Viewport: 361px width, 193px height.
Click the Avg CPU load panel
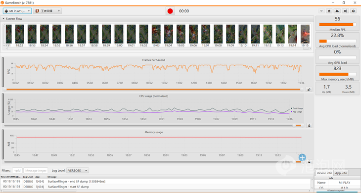point(337,40)
